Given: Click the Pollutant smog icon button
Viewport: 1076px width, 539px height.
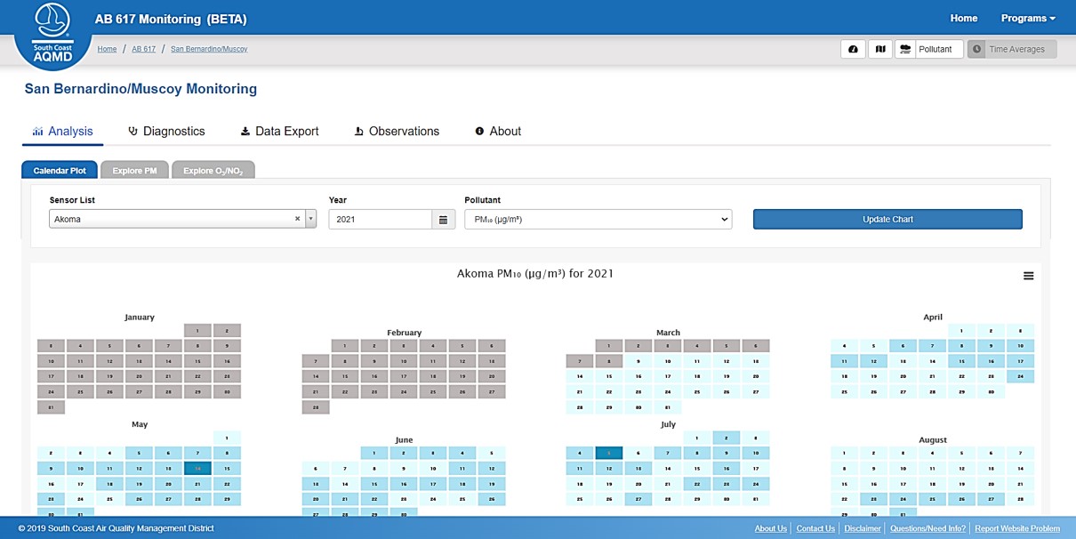Looking at the screenshot, I should [904, 50].
